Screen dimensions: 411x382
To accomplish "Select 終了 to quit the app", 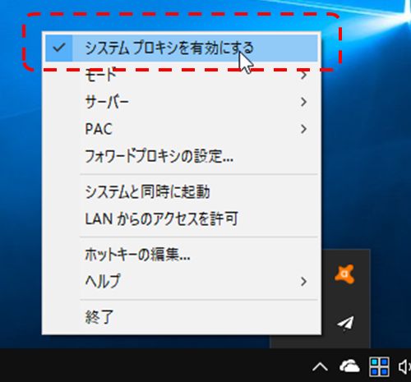I will click(x=182, y=317).
